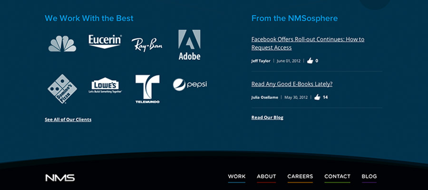The height and width of the screenshot is (190, 428).
Task: Follow the Read Our Blog link
Action: (267, 117)
